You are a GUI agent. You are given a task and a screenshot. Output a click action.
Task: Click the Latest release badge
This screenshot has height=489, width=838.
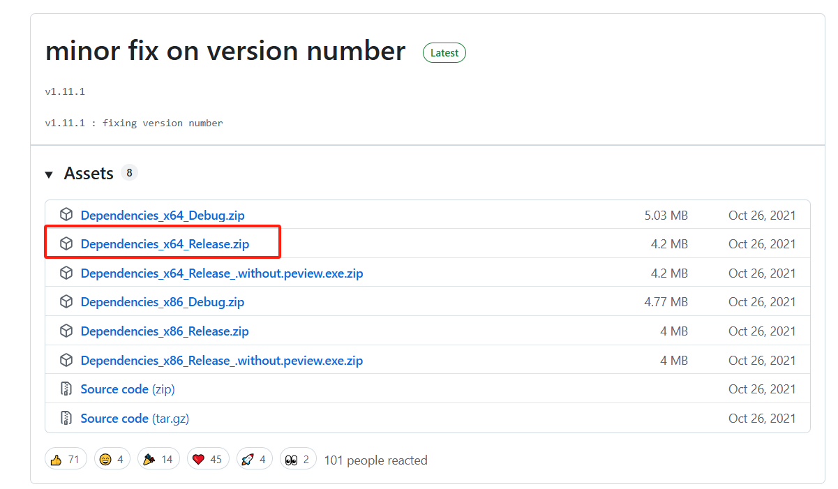pos(444,52)
